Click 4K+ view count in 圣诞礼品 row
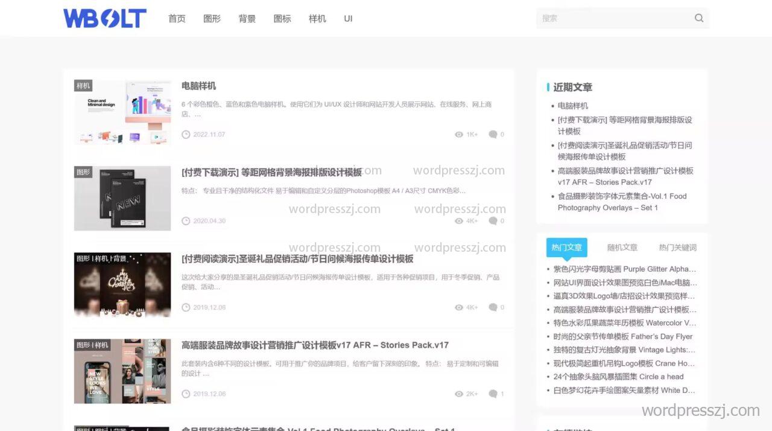This screenshot has width=772, height=431. pos(472,307)
